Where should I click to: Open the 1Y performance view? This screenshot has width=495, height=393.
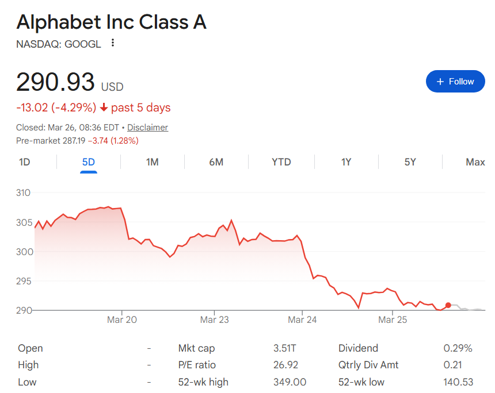tap(346, 162)
